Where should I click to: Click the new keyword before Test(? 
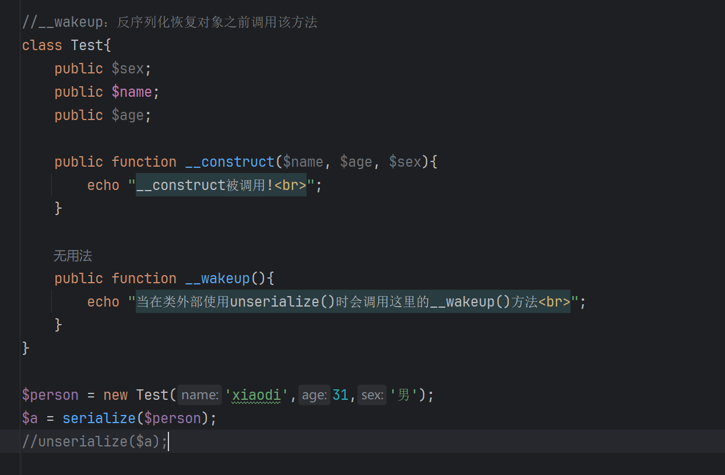(115, 395)
